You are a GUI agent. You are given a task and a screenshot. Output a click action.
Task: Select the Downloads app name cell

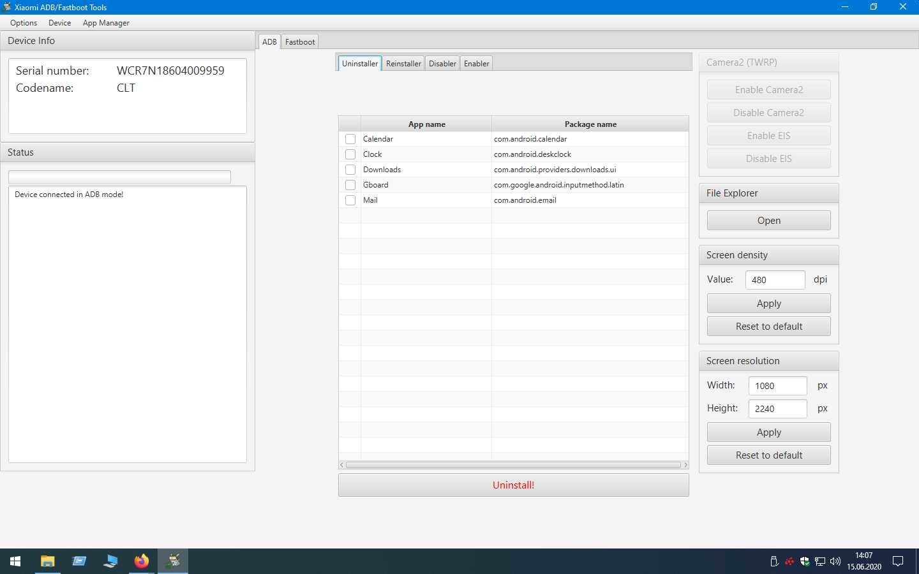[x=426, y=170]
